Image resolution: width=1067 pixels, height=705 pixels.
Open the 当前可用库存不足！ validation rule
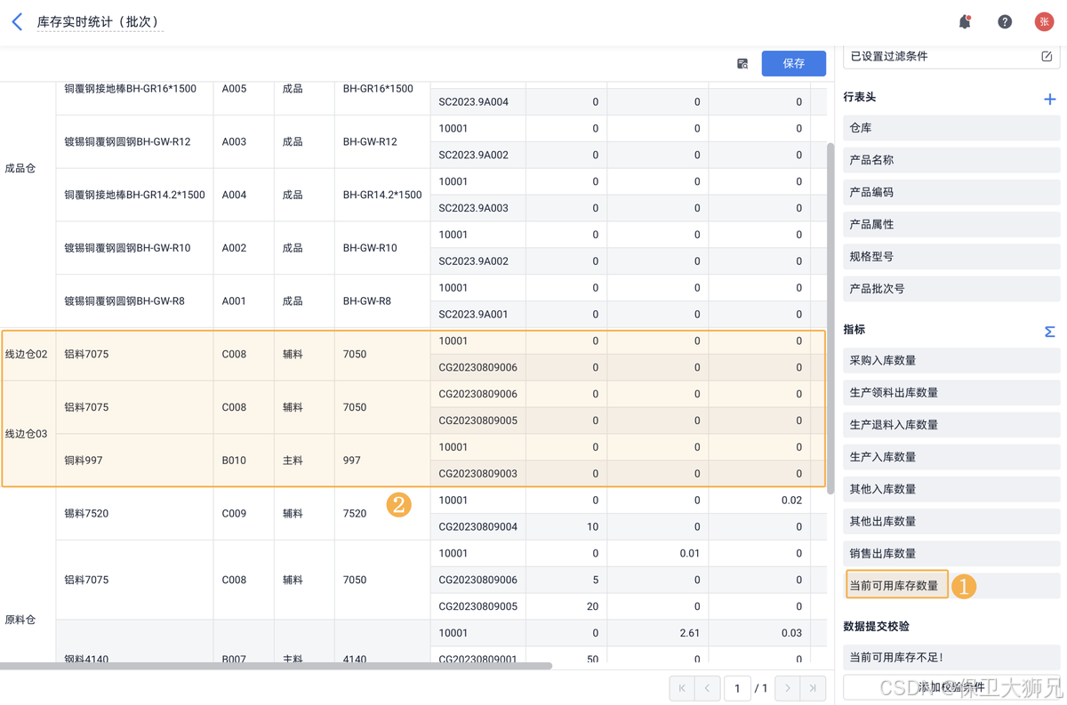tap(951, 657)
